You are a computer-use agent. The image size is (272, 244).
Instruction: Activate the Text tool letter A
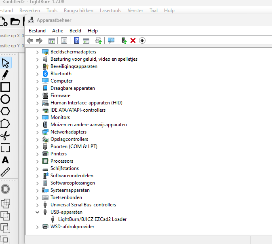(5, 160)
